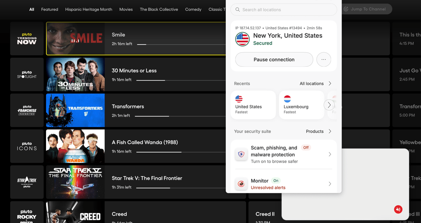Click the A Fish Called Wanda thumbnail

[x=76, y=146]
